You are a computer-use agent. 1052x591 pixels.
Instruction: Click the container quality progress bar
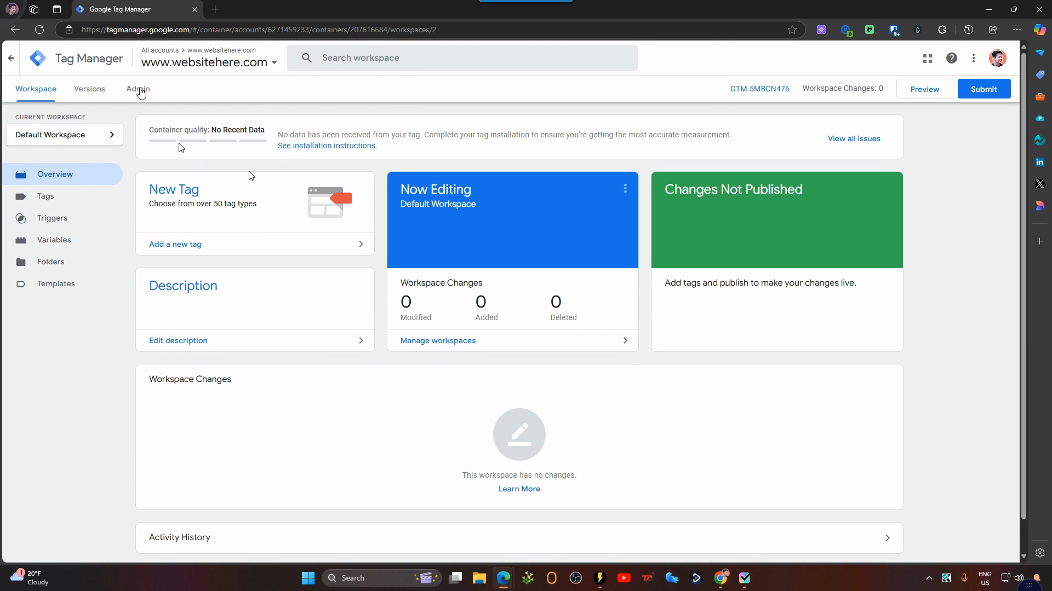pos(208,141)
